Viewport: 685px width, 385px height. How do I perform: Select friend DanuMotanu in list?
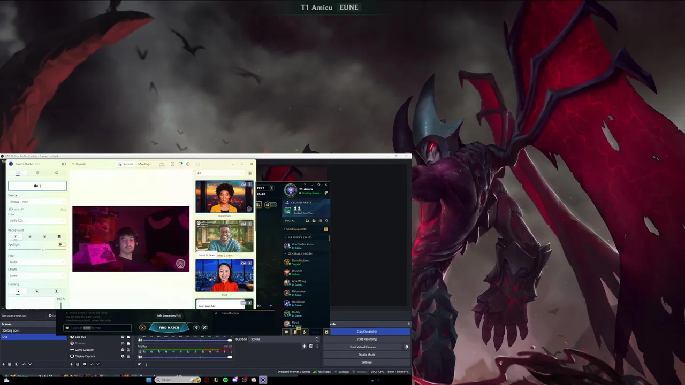pyautogui.click(x=306, y=262)
